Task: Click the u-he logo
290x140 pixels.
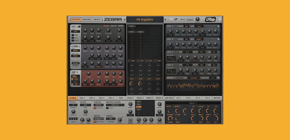Action: (210, 19)
